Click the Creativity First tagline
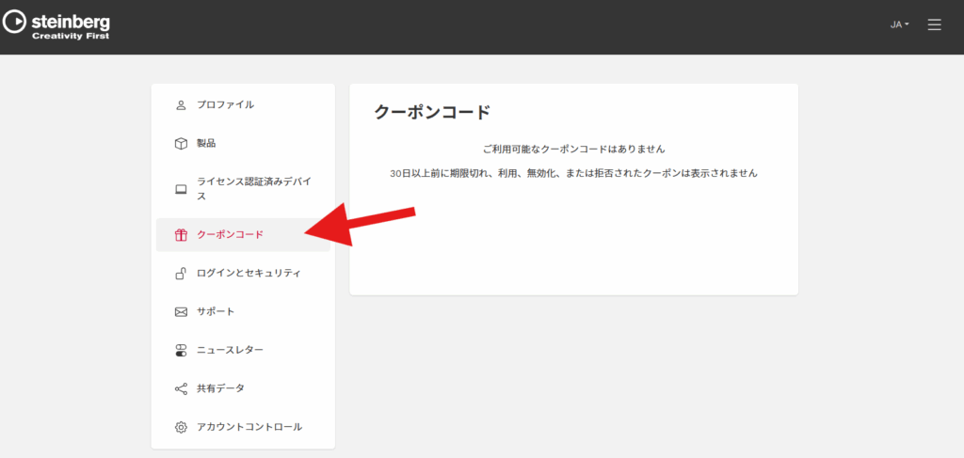964x458 pixels. click(71, 37)
